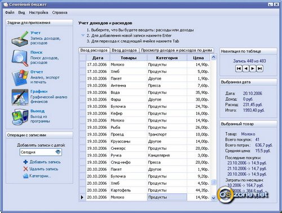Select the Спид-инфо product cell

[x=129, y=162]
